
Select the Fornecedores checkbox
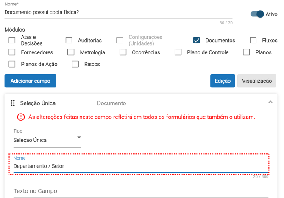[12, 52]
